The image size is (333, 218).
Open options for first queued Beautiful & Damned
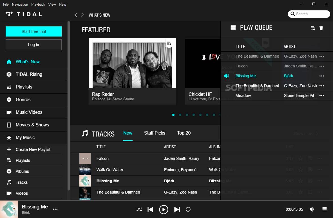pos(322,56)
